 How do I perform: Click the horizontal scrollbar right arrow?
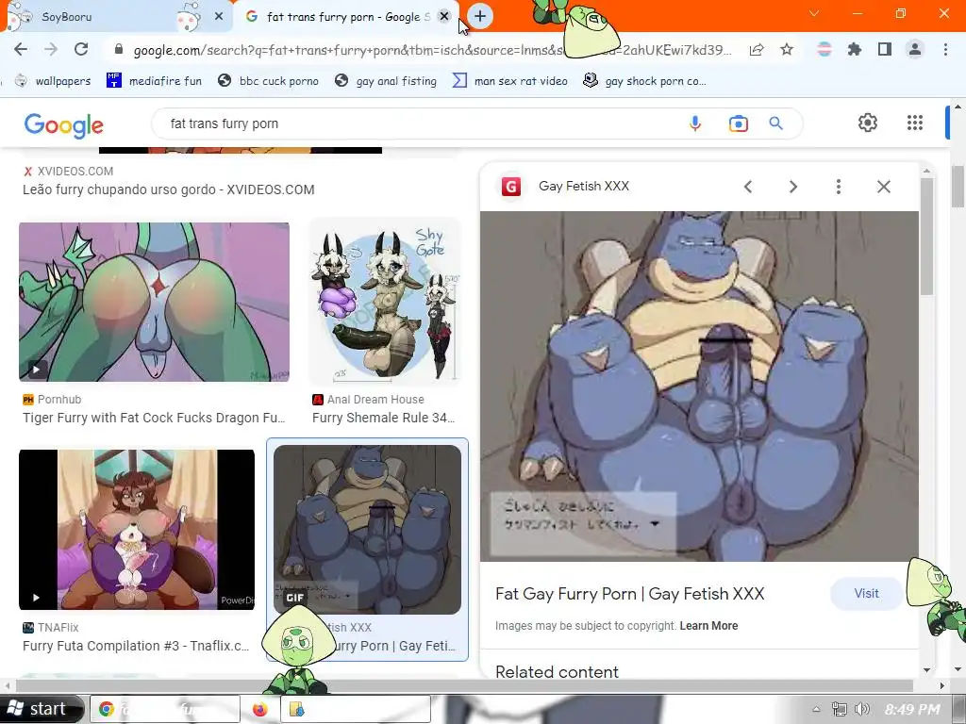tap(941, 686)
